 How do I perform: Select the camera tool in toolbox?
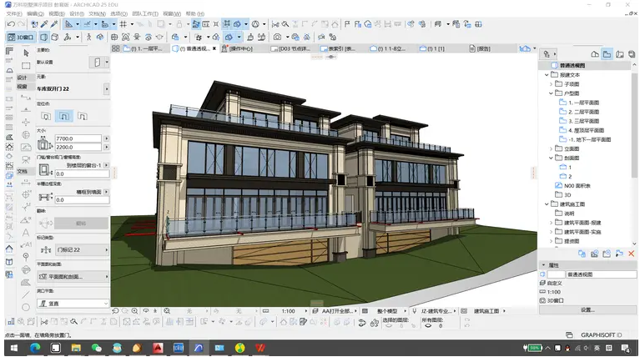(26, 159)
